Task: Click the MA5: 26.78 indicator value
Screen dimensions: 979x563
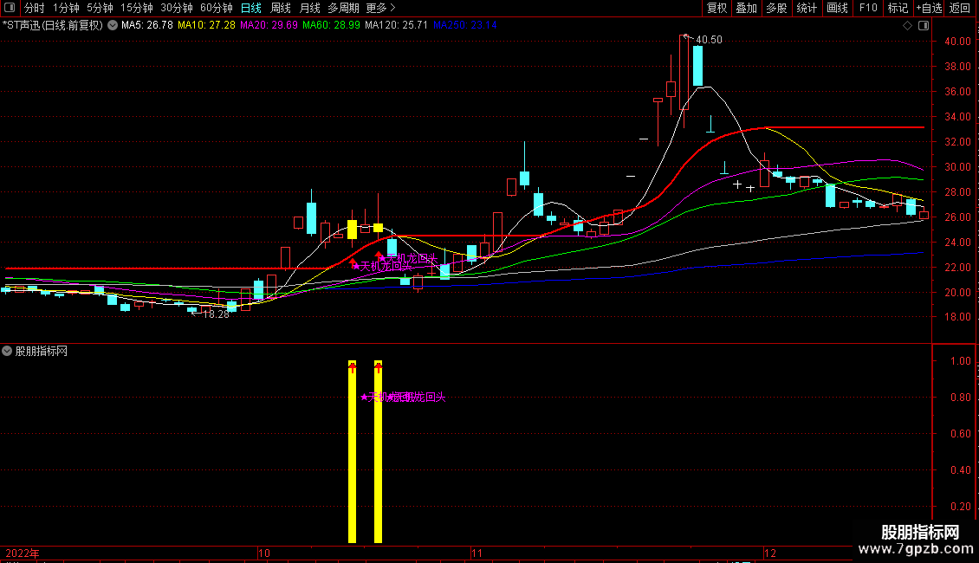Action: (x=146, y=25)
